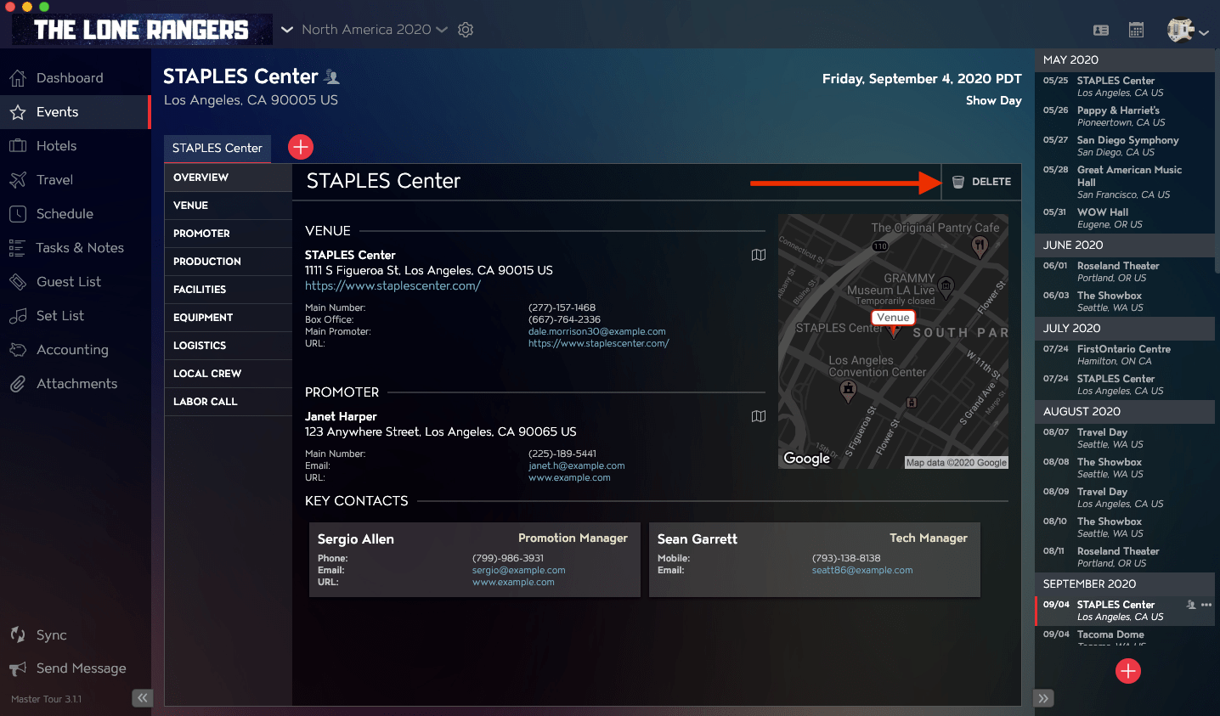Screen dimensions: 1220x716
Task: Click the map icon next to Janet Harper
Action: click(758, 416)
